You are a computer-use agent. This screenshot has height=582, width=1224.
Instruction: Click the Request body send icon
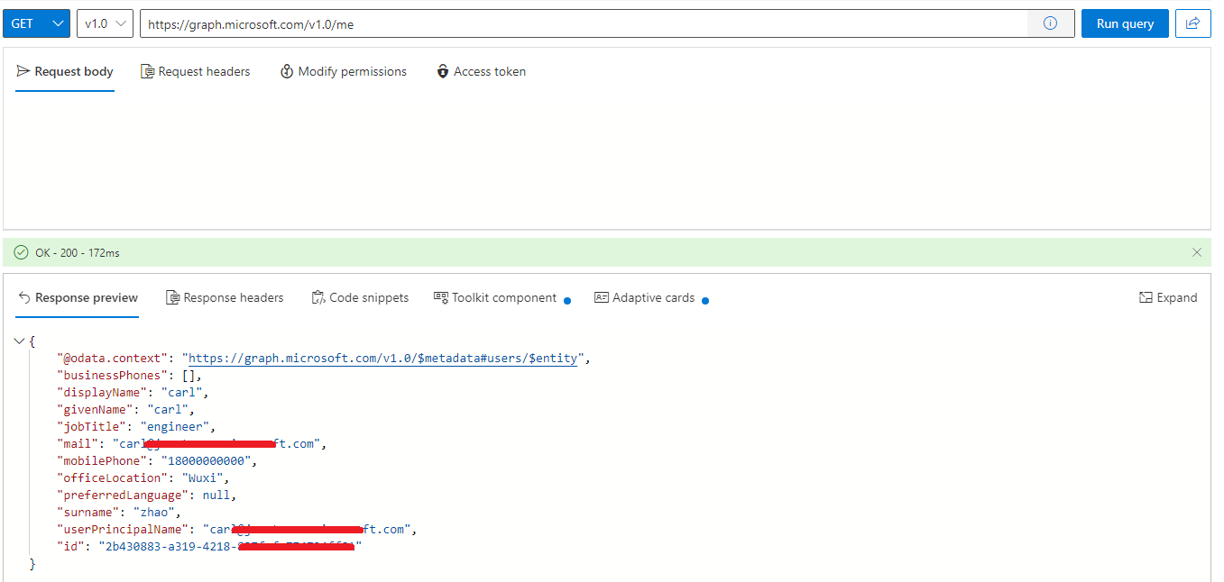tap(23, 71)
